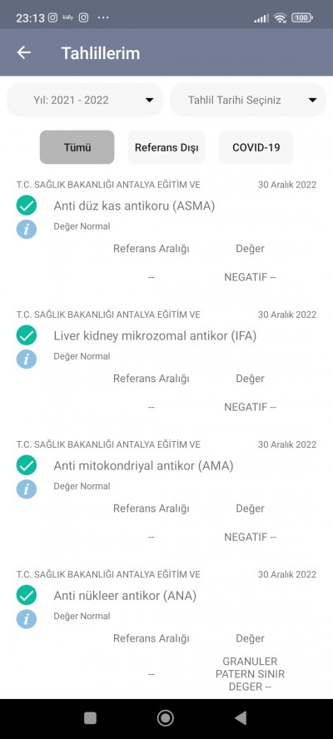
Task: Tap arrow on year selector dropdown
Action: pyautogui.click(x=150, y=100)
